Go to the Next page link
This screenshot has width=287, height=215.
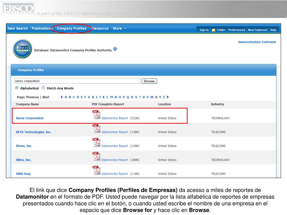[46, 97]
